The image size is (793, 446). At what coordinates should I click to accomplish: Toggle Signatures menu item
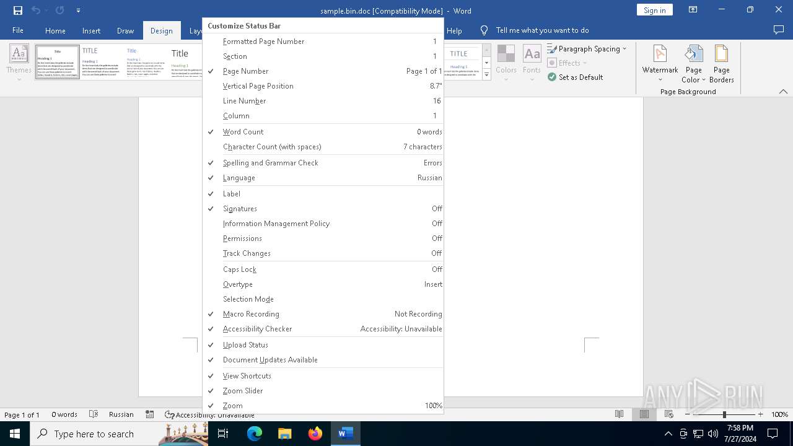coord(323,209)
